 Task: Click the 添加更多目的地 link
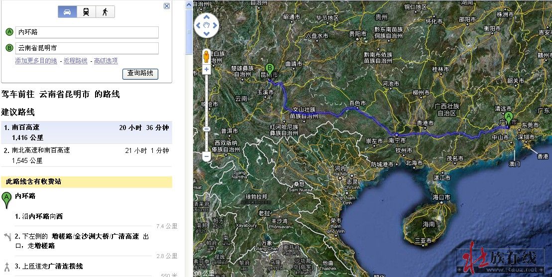tap(36, 61)
